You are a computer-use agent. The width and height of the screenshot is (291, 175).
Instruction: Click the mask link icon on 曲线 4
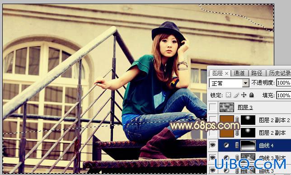(237, 145)
